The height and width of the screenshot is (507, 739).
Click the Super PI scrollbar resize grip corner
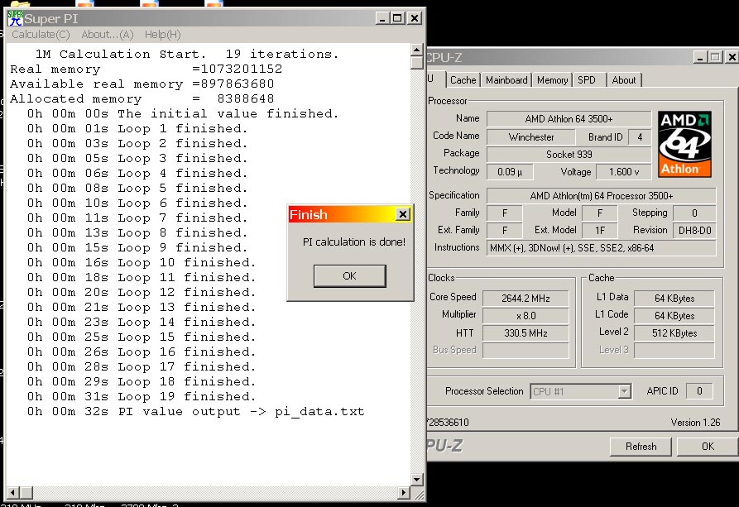pos(419,493)
